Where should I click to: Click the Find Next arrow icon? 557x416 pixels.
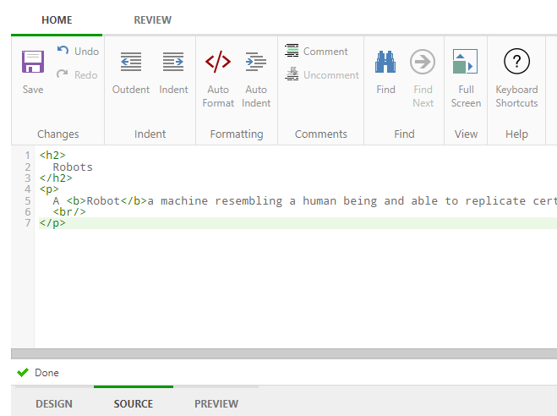423,62
